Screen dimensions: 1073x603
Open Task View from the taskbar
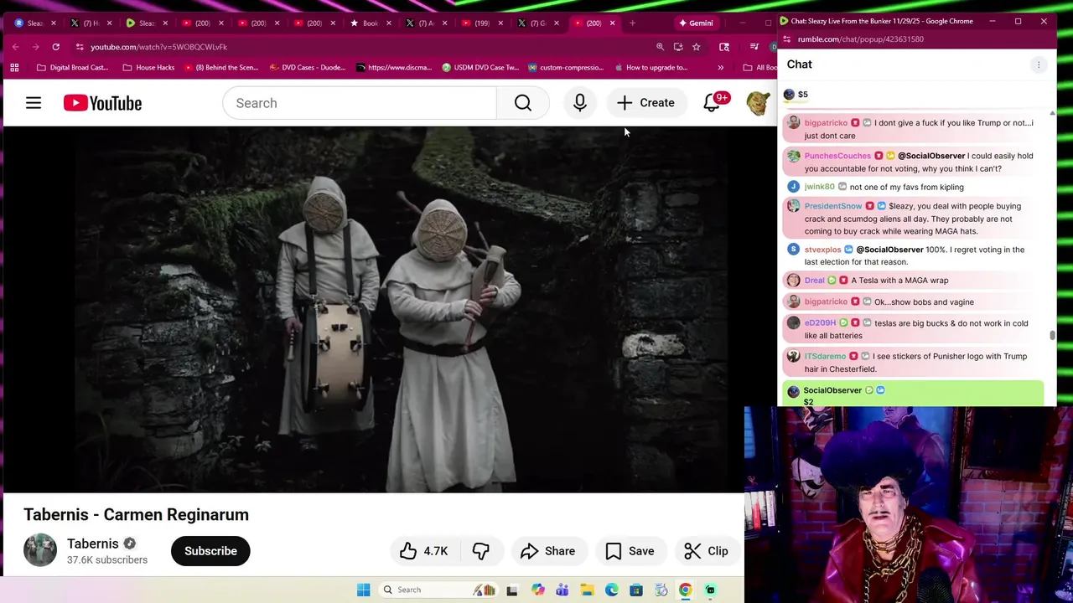click(x=512, y=590)
